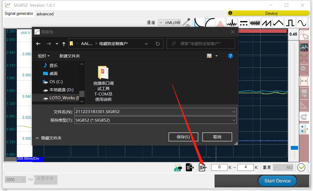This screenshot has height=191, width=313.
Task: Expand the 文件名 filename dropdown arrow
Action: 234,112
